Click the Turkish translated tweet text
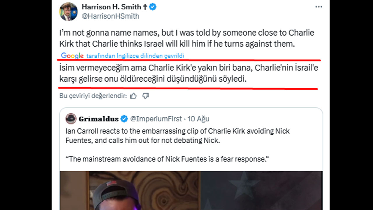 click(x=186, y=73)
